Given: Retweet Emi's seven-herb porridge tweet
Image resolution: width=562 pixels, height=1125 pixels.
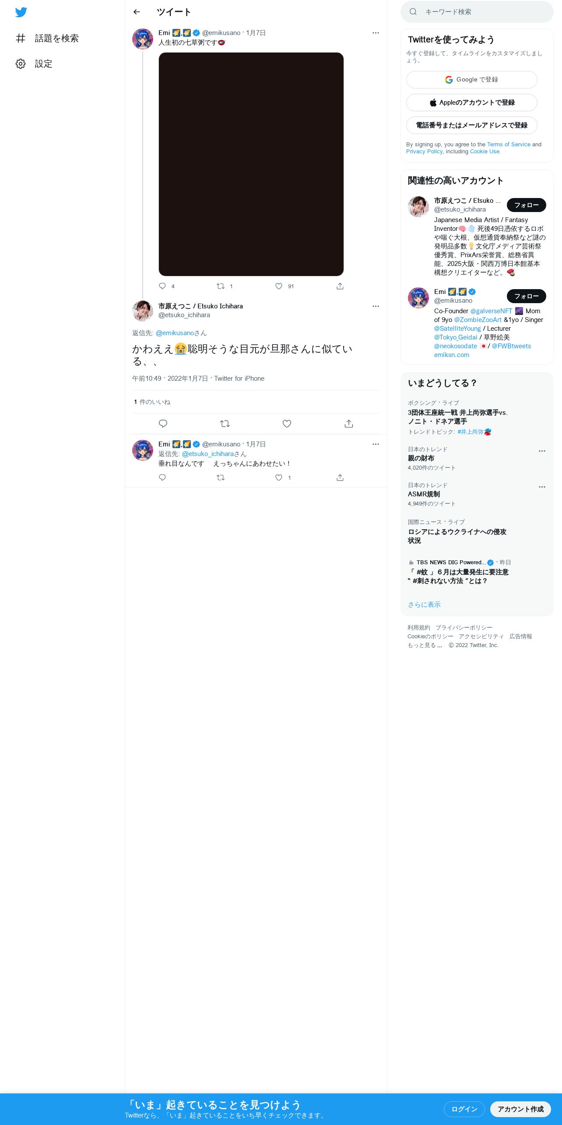Looking at the screenshot, I should click(221, 286).
